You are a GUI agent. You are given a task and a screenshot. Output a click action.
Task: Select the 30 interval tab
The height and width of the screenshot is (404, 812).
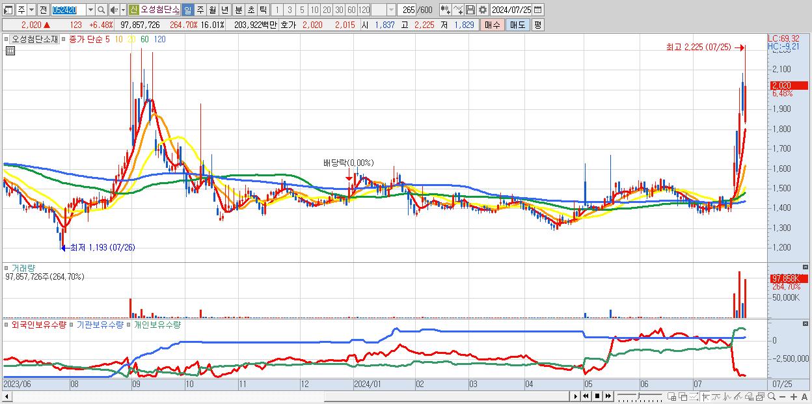pyautogui.click(x=339, y=10)
